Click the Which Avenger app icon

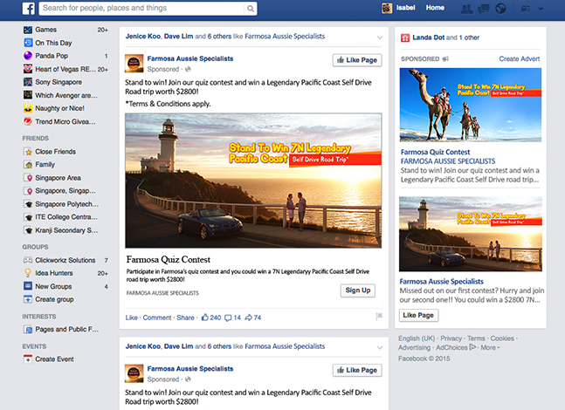pos(28,95)
